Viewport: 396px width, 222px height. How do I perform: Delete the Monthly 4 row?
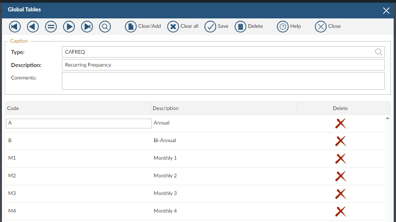340,212
